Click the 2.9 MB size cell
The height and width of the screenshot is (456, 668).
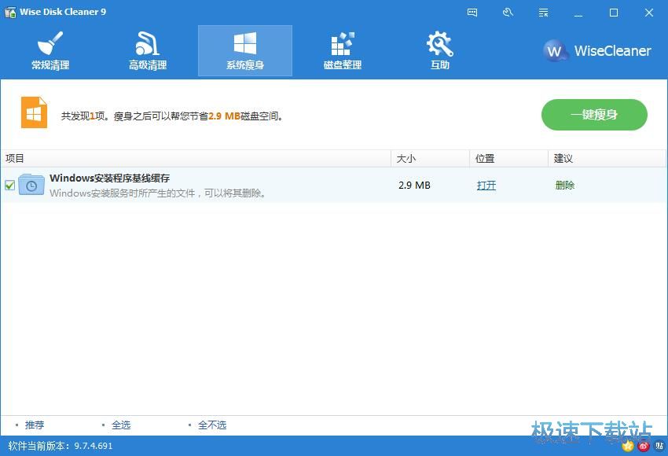(414, 186)
